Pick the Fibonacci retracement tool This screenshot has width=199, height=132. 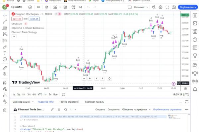[x=5, y=28]
